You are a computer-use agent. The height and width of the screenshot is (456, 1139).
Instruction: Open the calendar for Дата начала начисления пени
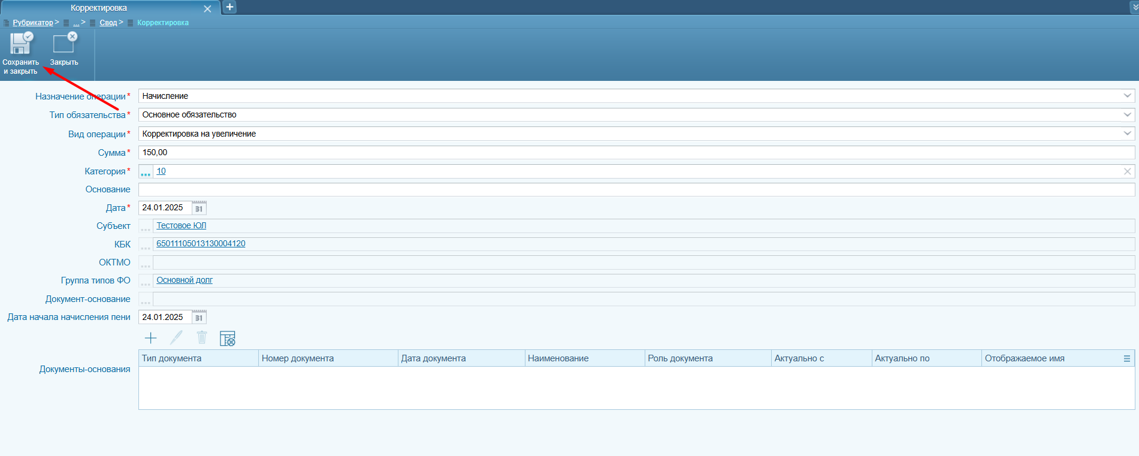tap(199, 317)
